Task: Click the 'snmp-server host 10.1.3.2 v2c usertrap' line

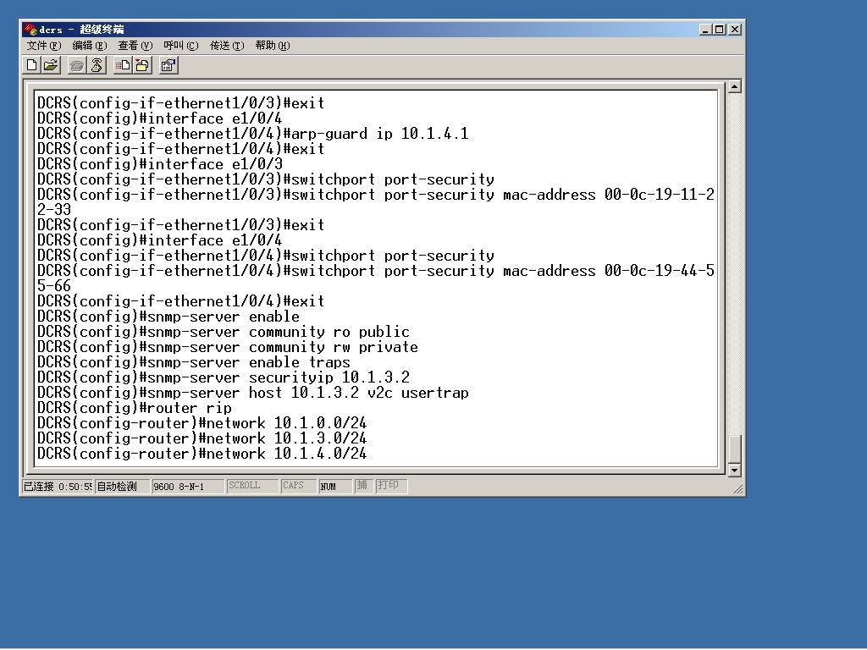Action: click(252, 393)
